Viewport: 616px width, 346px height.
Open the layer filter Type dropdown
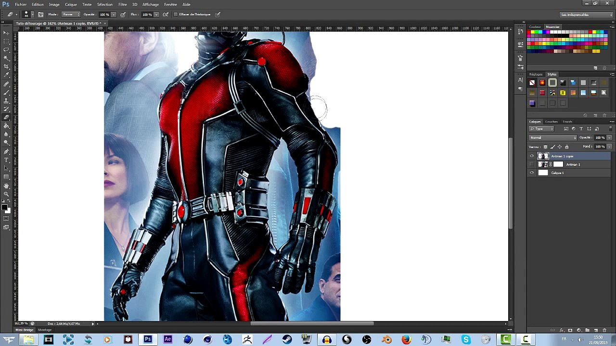tap(541, 129)
